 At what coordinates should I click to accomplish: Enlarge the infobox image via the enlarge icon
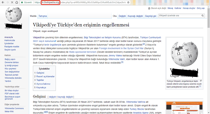tap(201, 81)
